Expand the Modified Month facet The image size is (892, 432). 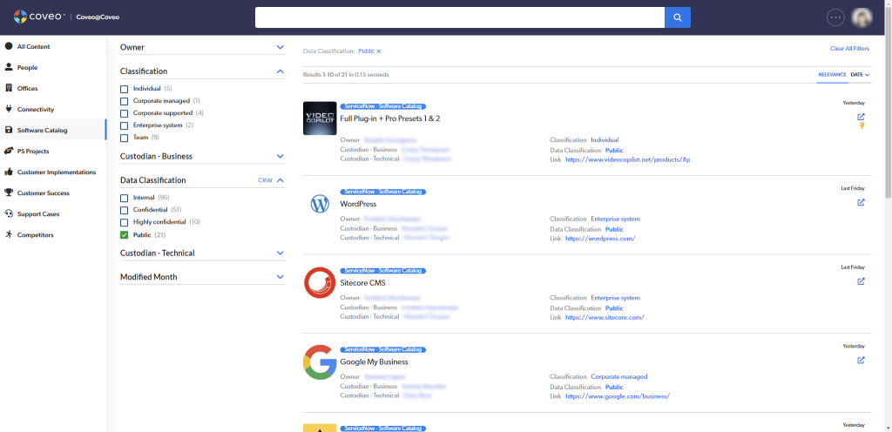click(280, 277)
